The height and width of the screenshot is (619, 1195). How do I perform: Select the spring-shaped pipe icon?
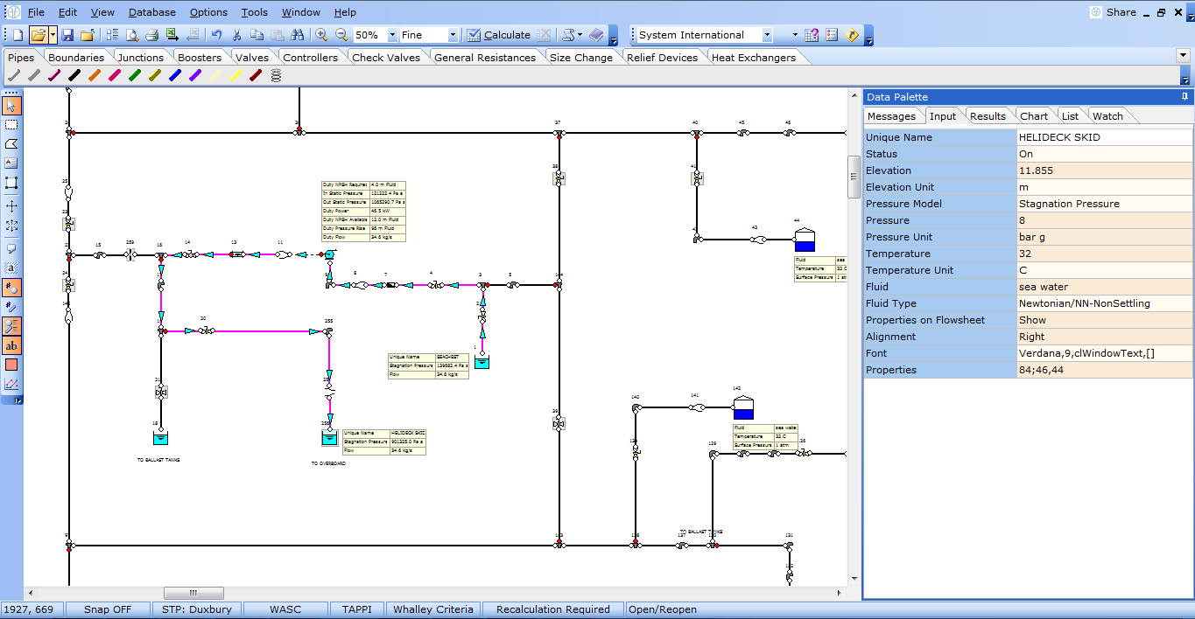[276, 76]
